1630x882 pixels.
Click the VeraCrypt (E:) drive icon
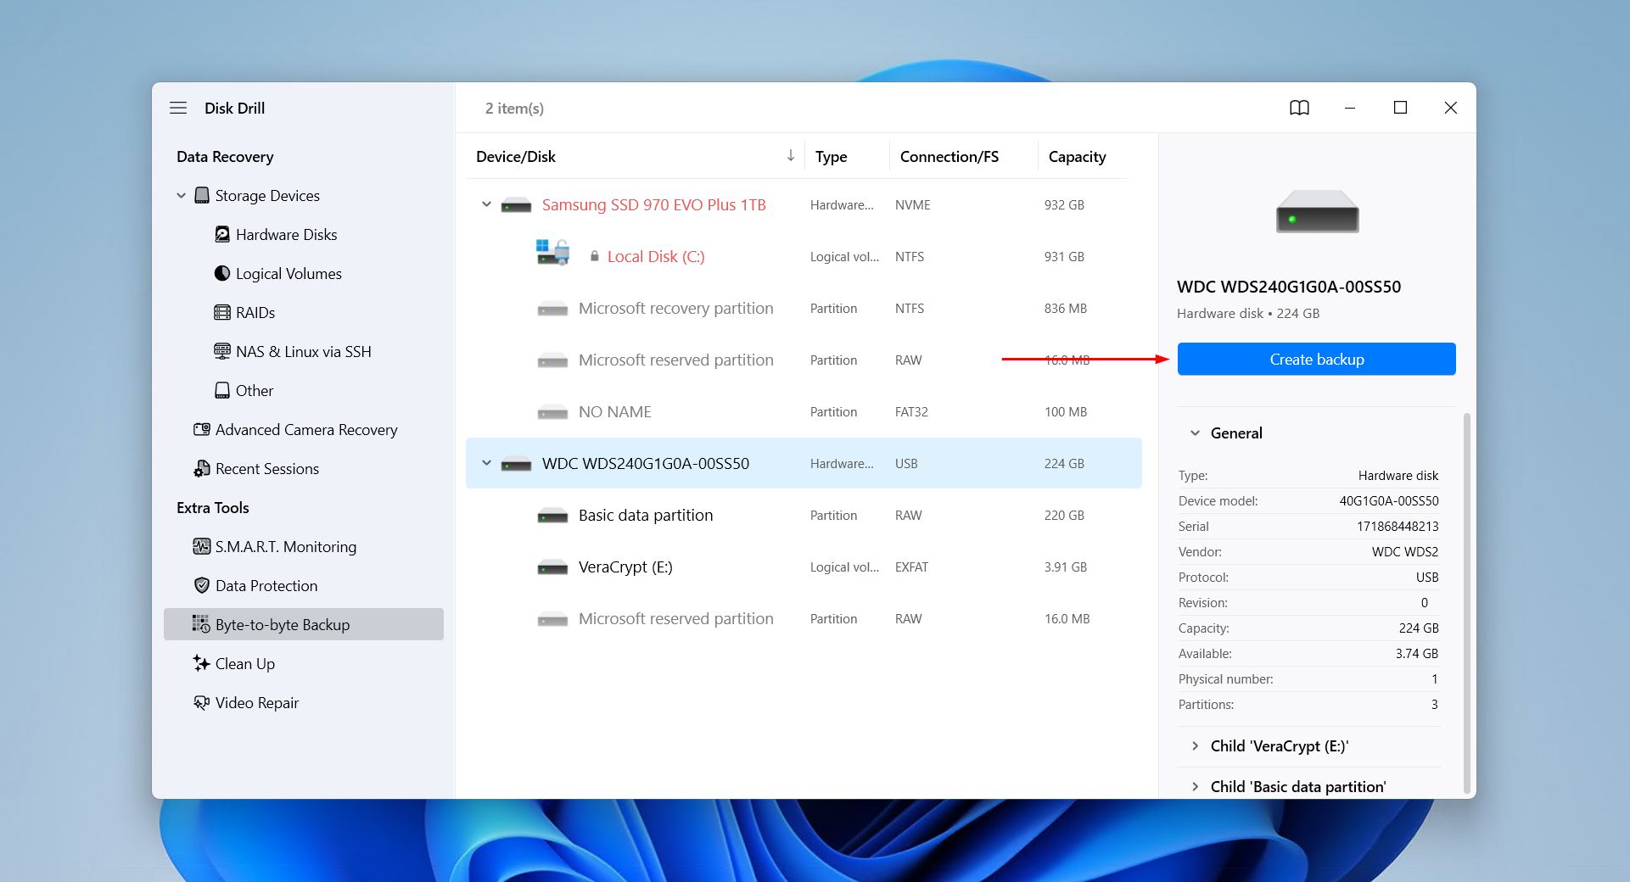click(552, 567)
